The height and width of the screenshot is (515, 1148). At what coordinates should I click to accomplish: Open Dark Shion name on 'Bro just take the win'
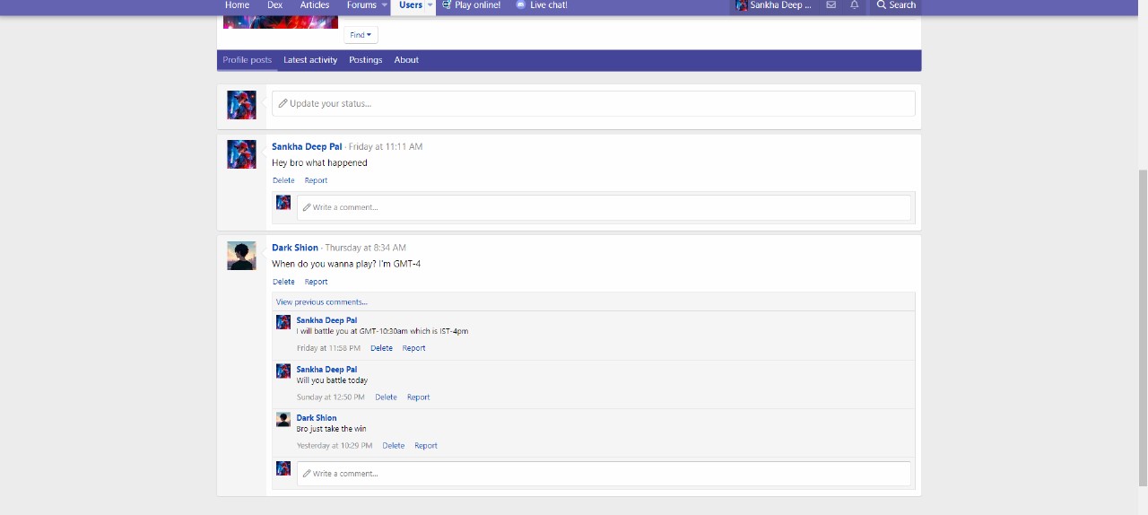click(x=317, y=417)
